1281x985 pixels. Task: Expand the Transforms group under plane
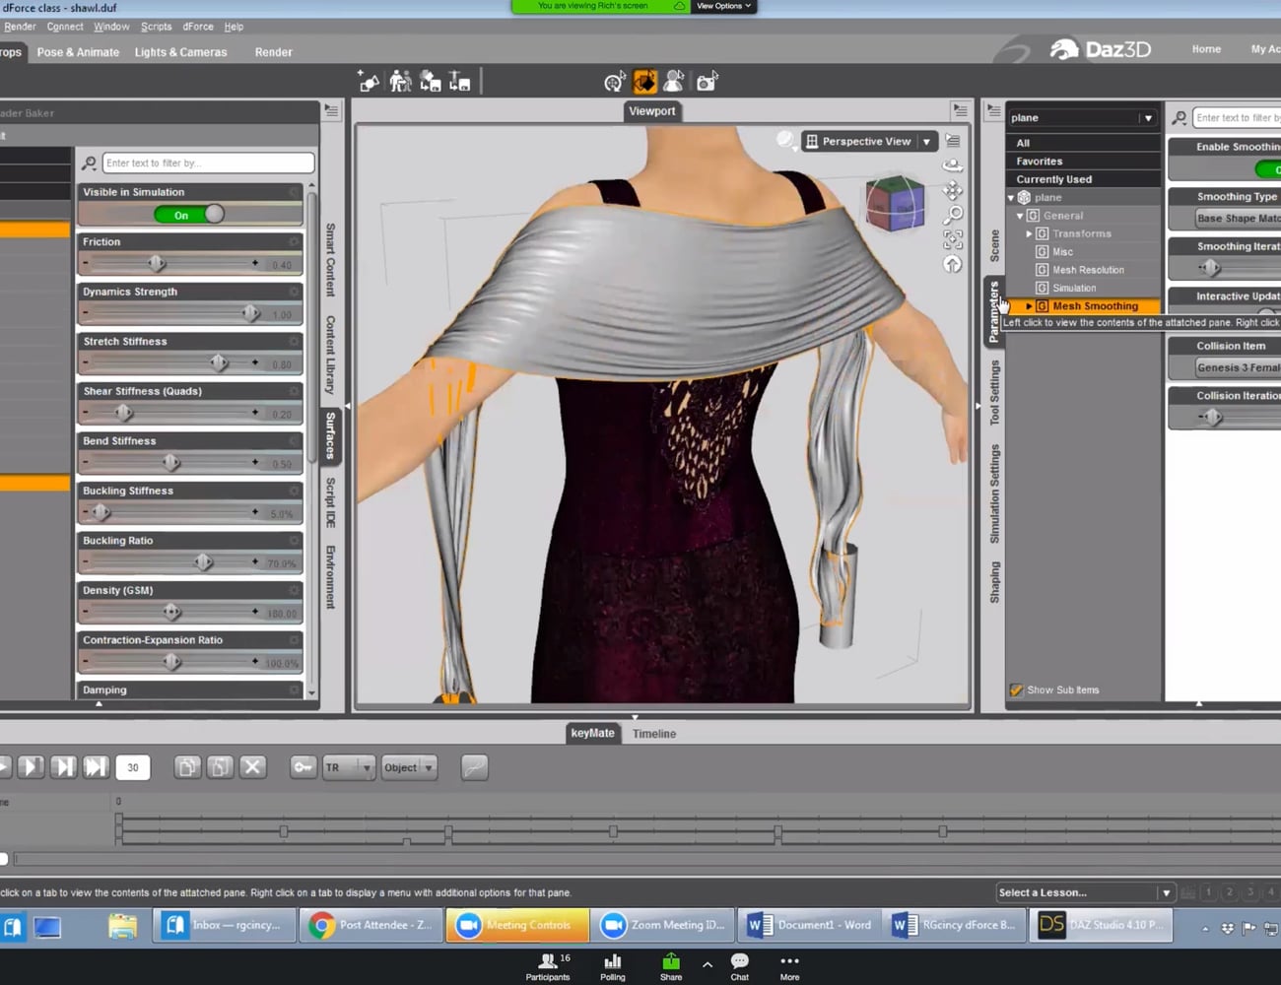coord(1028,233)
